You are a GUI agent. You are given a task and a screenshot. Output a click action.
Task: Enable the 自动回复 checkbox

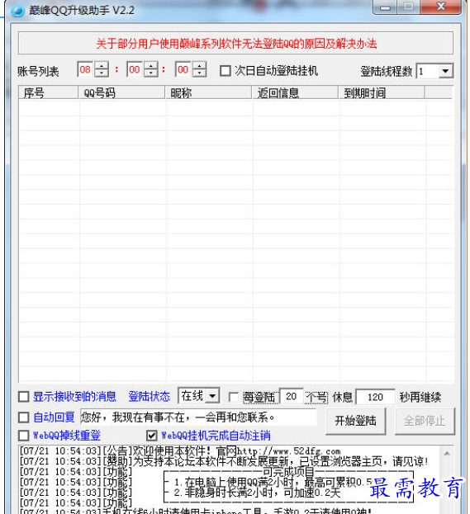point(24,417)
